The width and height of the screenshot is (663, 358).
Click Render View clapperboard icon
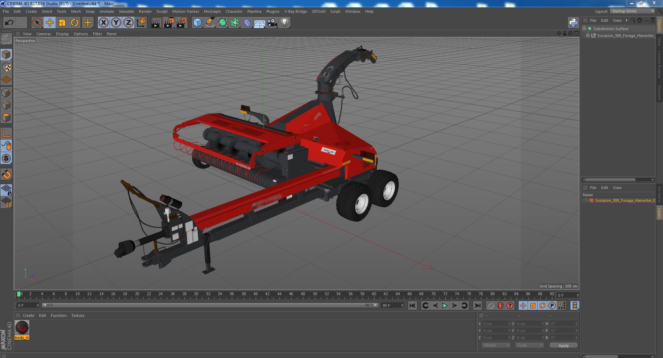coord(156,23)
